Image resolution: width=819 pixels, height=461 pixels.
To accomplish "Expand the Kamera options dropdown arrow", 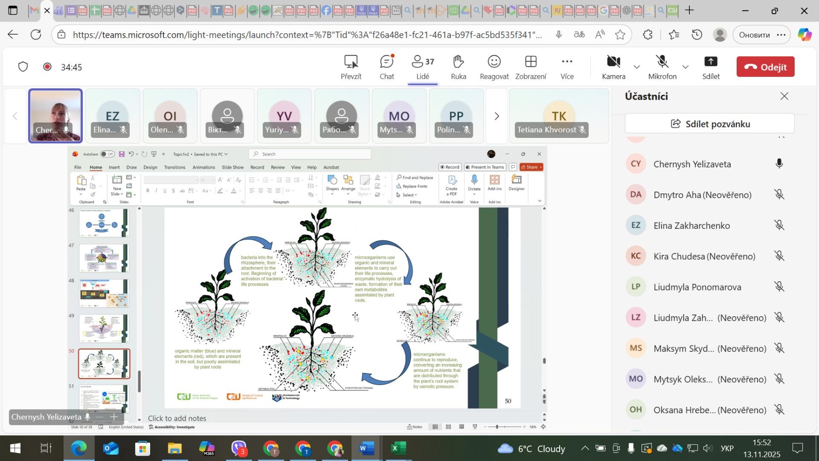I will point(637,67).
